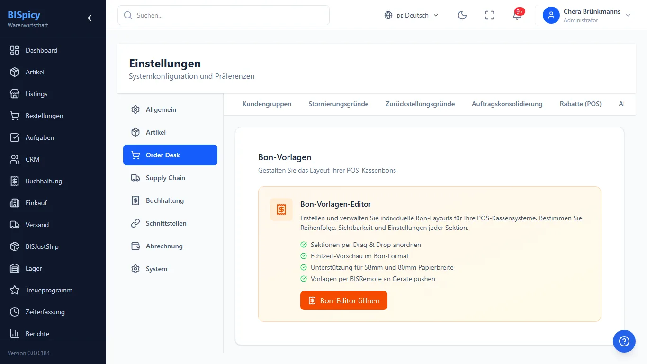Click the Schnittstellen link icon
The image size is (647, 364).
click(x=135, y=223)
